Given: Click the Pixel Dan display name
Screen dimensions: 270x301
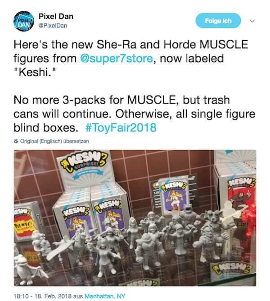Looking at the screenshot, I should pos(56,16).
